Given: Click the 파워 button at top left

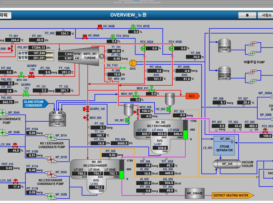Looking at the screenshot, I should [5, 15].
